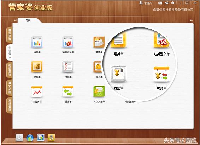Open help via the question mark icon
The height and width of the screenshot is (145, 200).
point(173,3)
